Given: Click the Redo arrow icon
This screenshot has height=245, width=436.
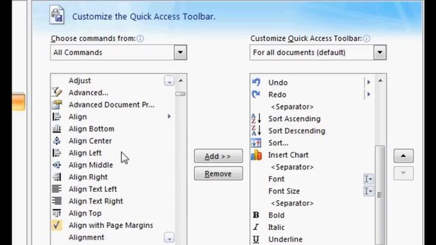Looking at the screenshot, I should (256, 94).
